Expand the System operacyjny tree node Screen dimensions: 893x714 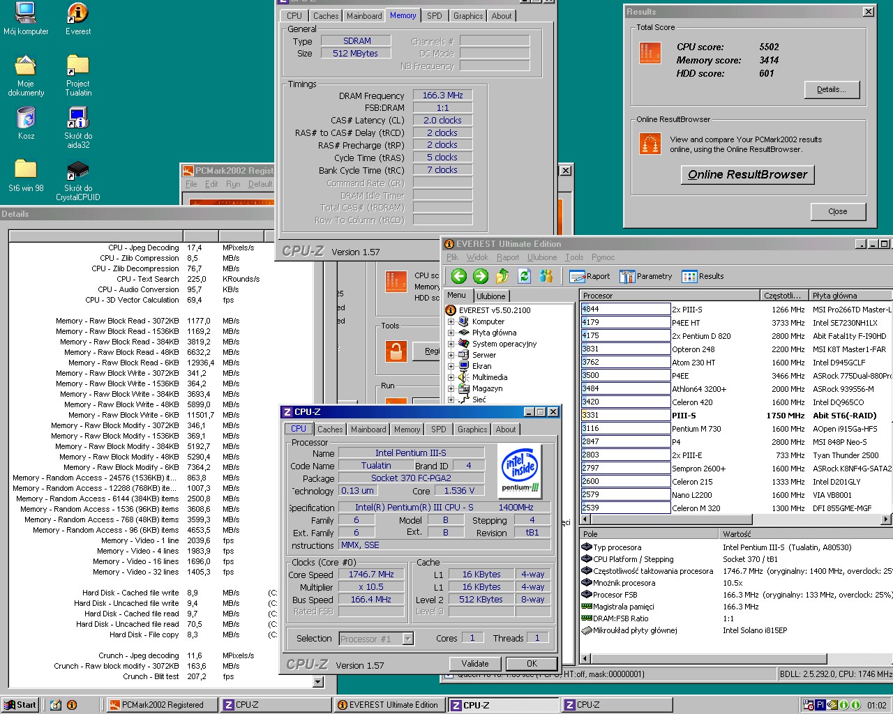tap(451, 344)
